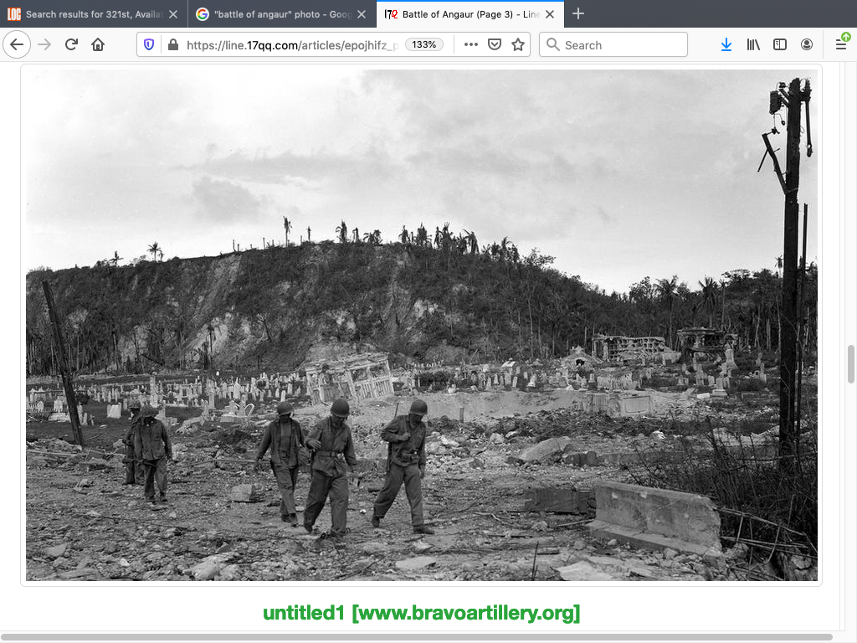Close the Battle of Angaur tab
This screenshot has height=643, width=857.
(550, 14)
